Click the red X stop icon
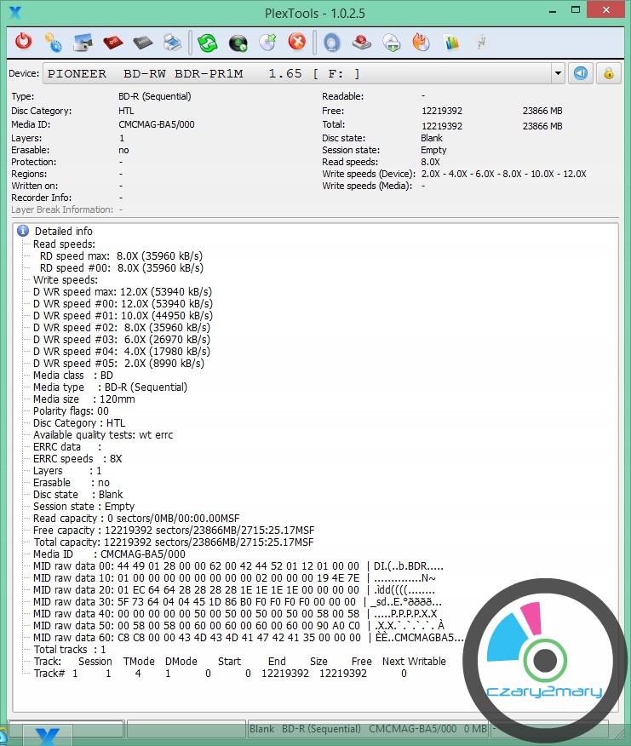 pos(296,41)
